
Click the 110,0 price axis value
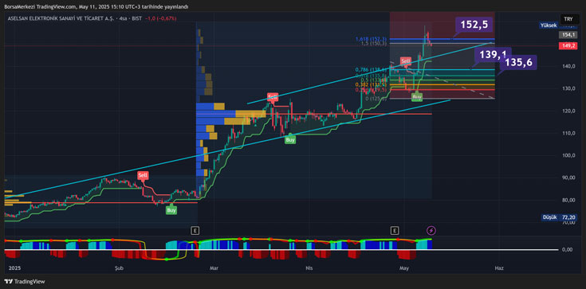pos(568,133)
